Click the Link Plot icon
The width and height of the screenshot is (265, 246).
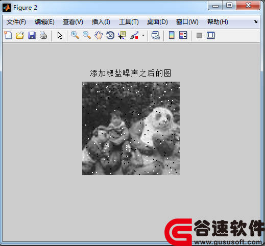coord(156,35)
